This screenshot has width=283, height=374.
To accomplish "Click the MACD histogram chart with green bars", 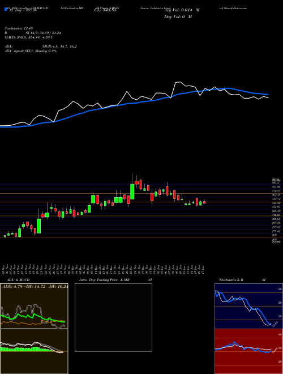I will click(34, 351).
